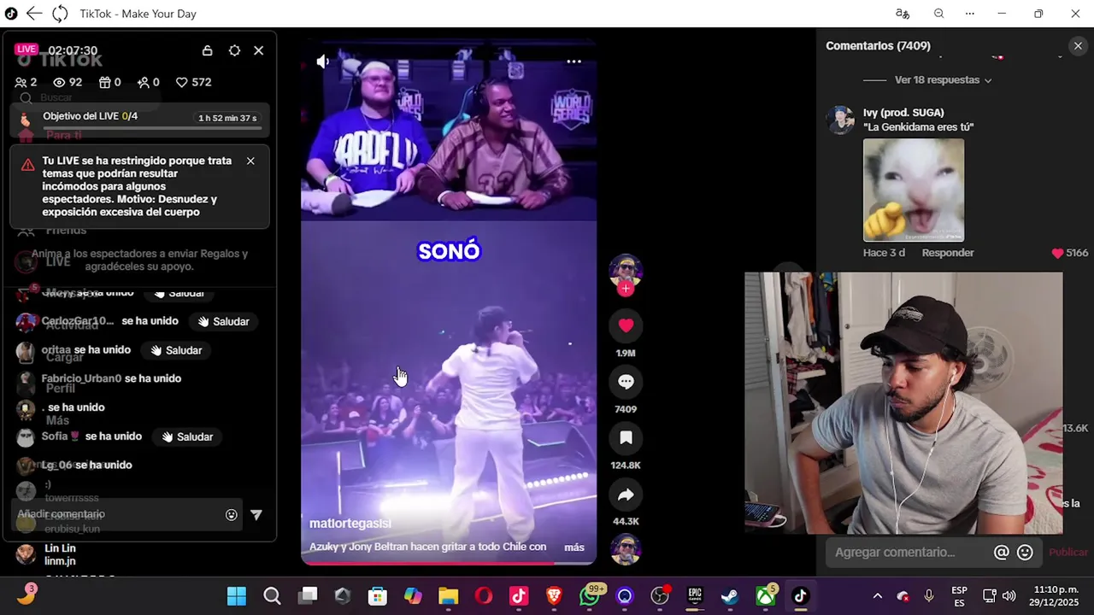Open the sound disc avatar below share
1094x615 pixels.
point(626,549)
